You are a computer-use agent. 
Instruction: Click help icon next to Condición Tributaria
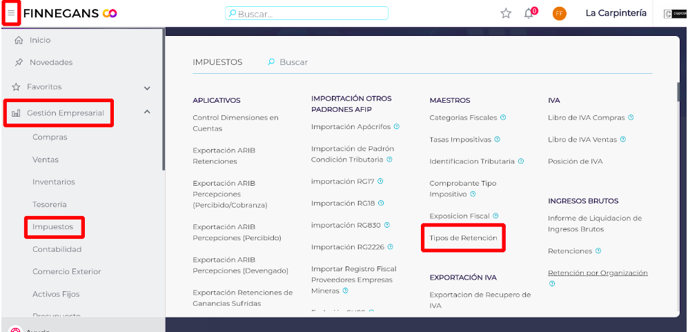390,159
